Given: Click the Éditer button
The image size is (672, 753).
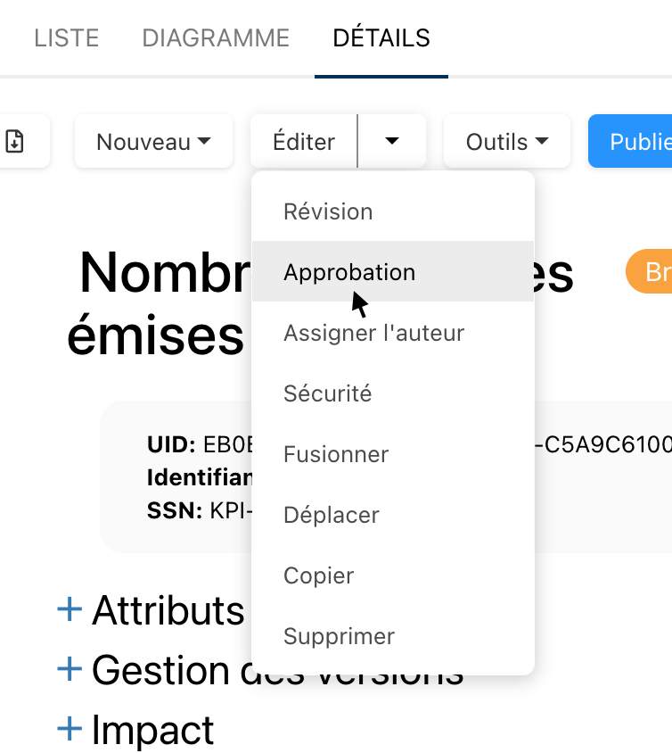Looking at the screenshot, I should tap(304, 141).
